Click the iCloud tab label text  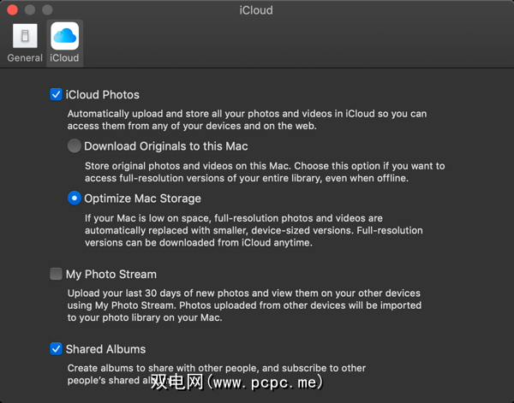64,58
